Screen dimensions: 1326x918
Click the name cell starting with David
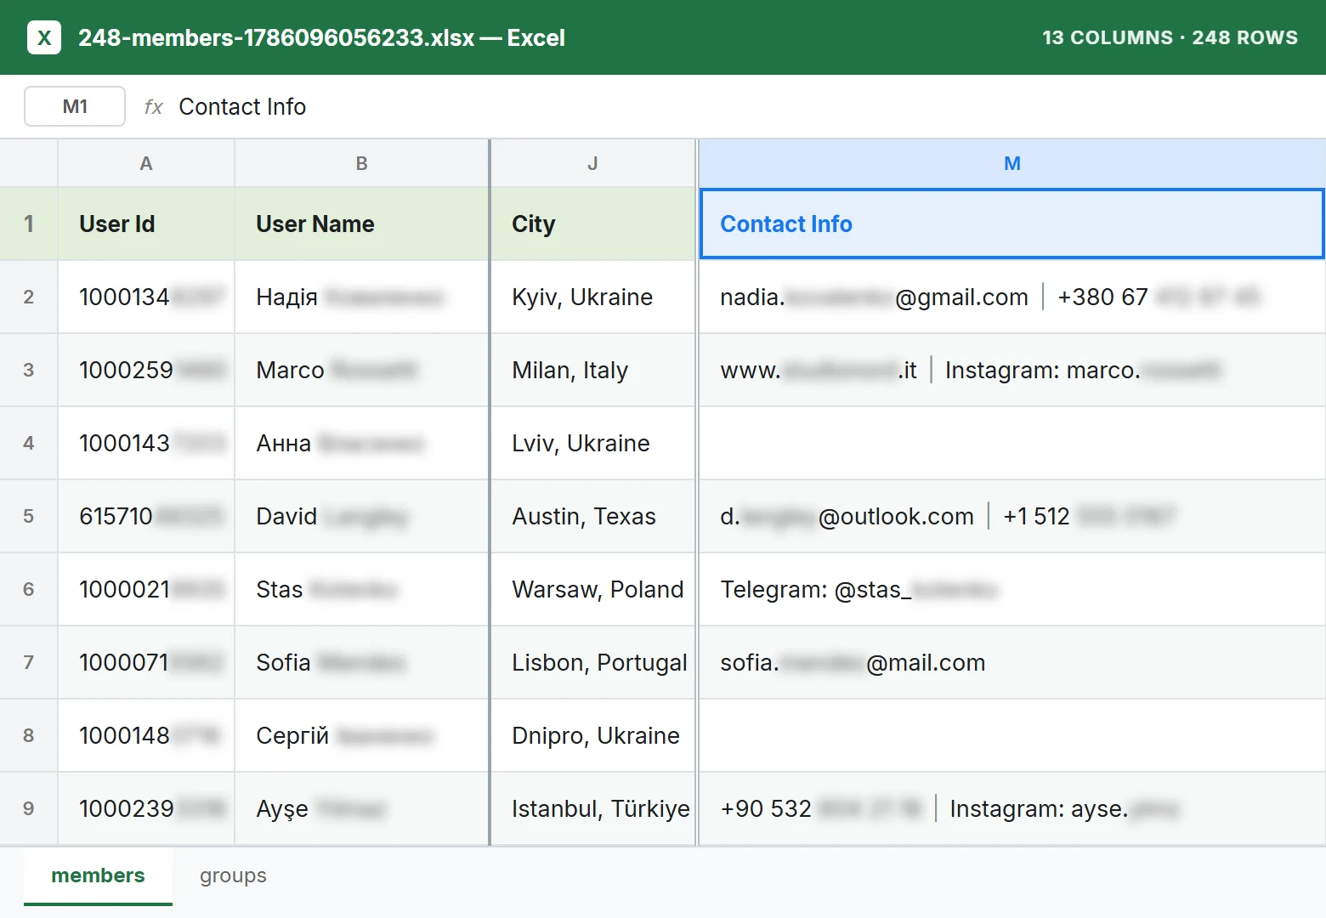[x=362, y=516]
